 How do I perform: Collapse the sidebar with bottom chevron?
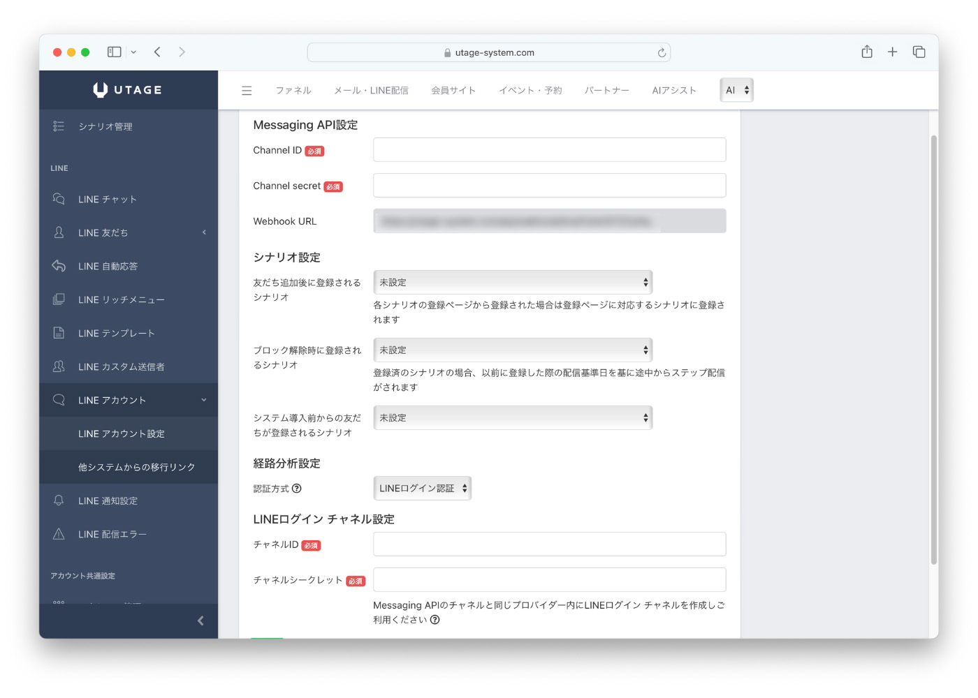[x=200, y=621]
